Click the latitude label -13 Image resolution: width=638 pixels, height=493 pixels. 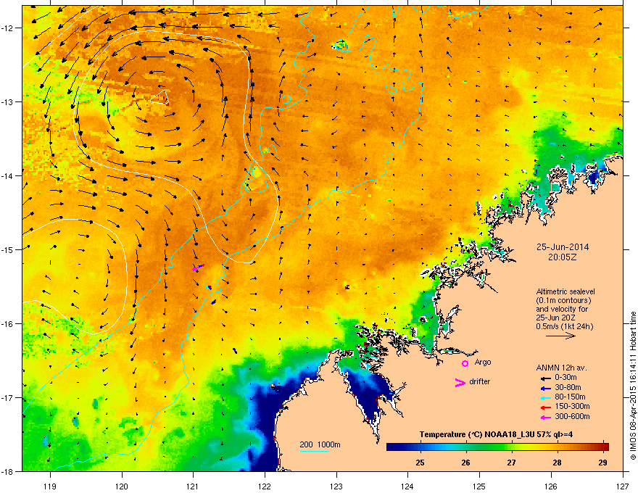click(x=7, y=101)
